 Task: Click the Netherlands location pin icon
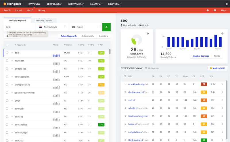121,25
